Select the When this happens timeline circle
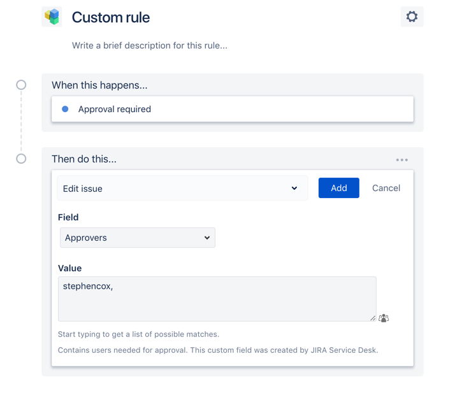The height and width of the screenshot is (393, 455). (21, 85)
